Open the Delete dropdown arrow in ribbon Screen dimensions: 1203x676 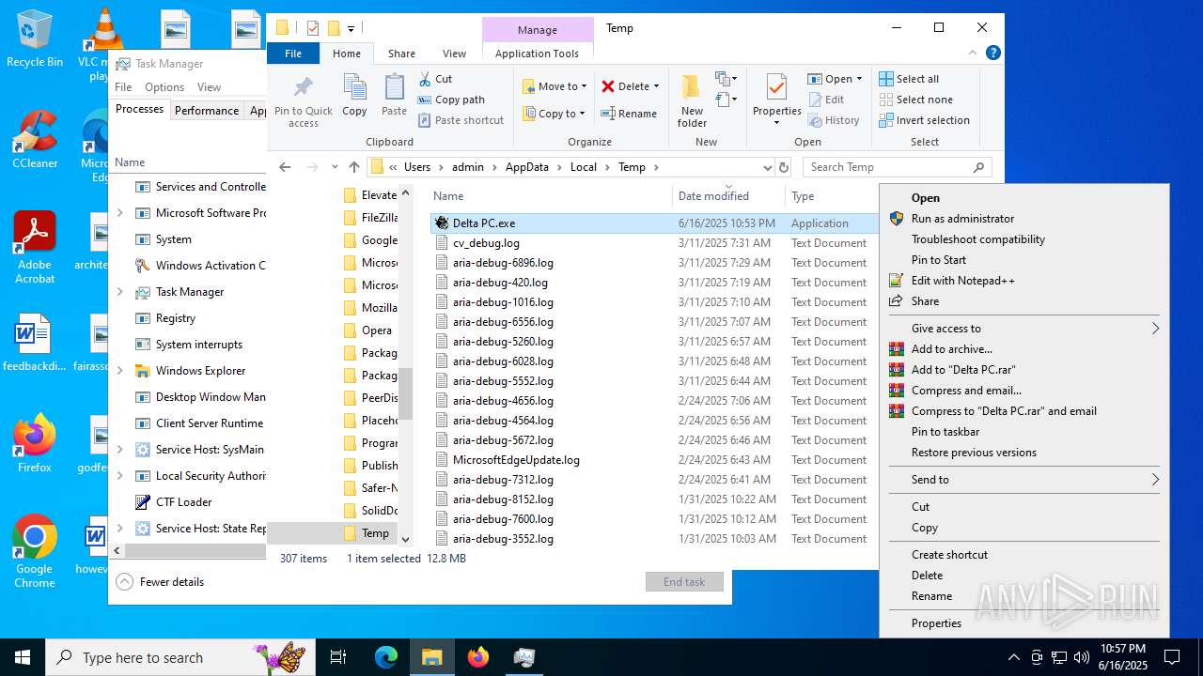pyautogui.click(x=656, y=86)
